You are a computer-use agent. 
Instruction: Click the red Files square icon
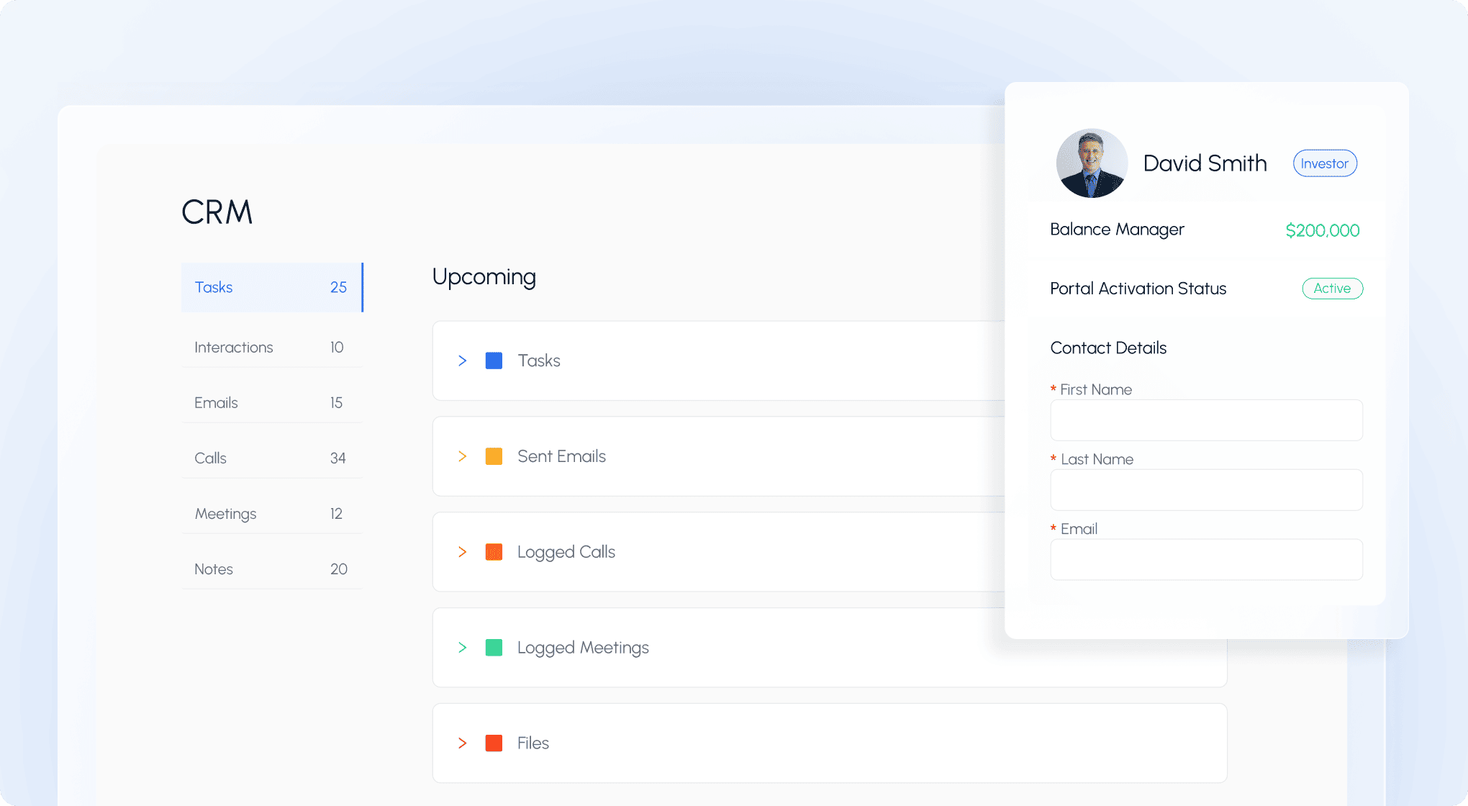point(494,743)
